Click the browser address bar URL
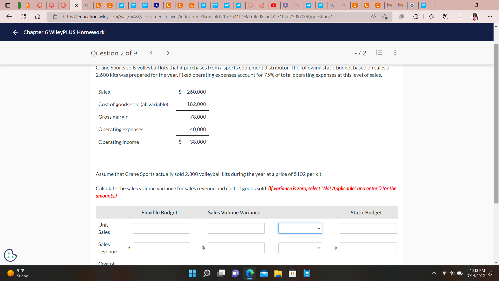Screen dimensions: 499x281 (x=198, y=17)
